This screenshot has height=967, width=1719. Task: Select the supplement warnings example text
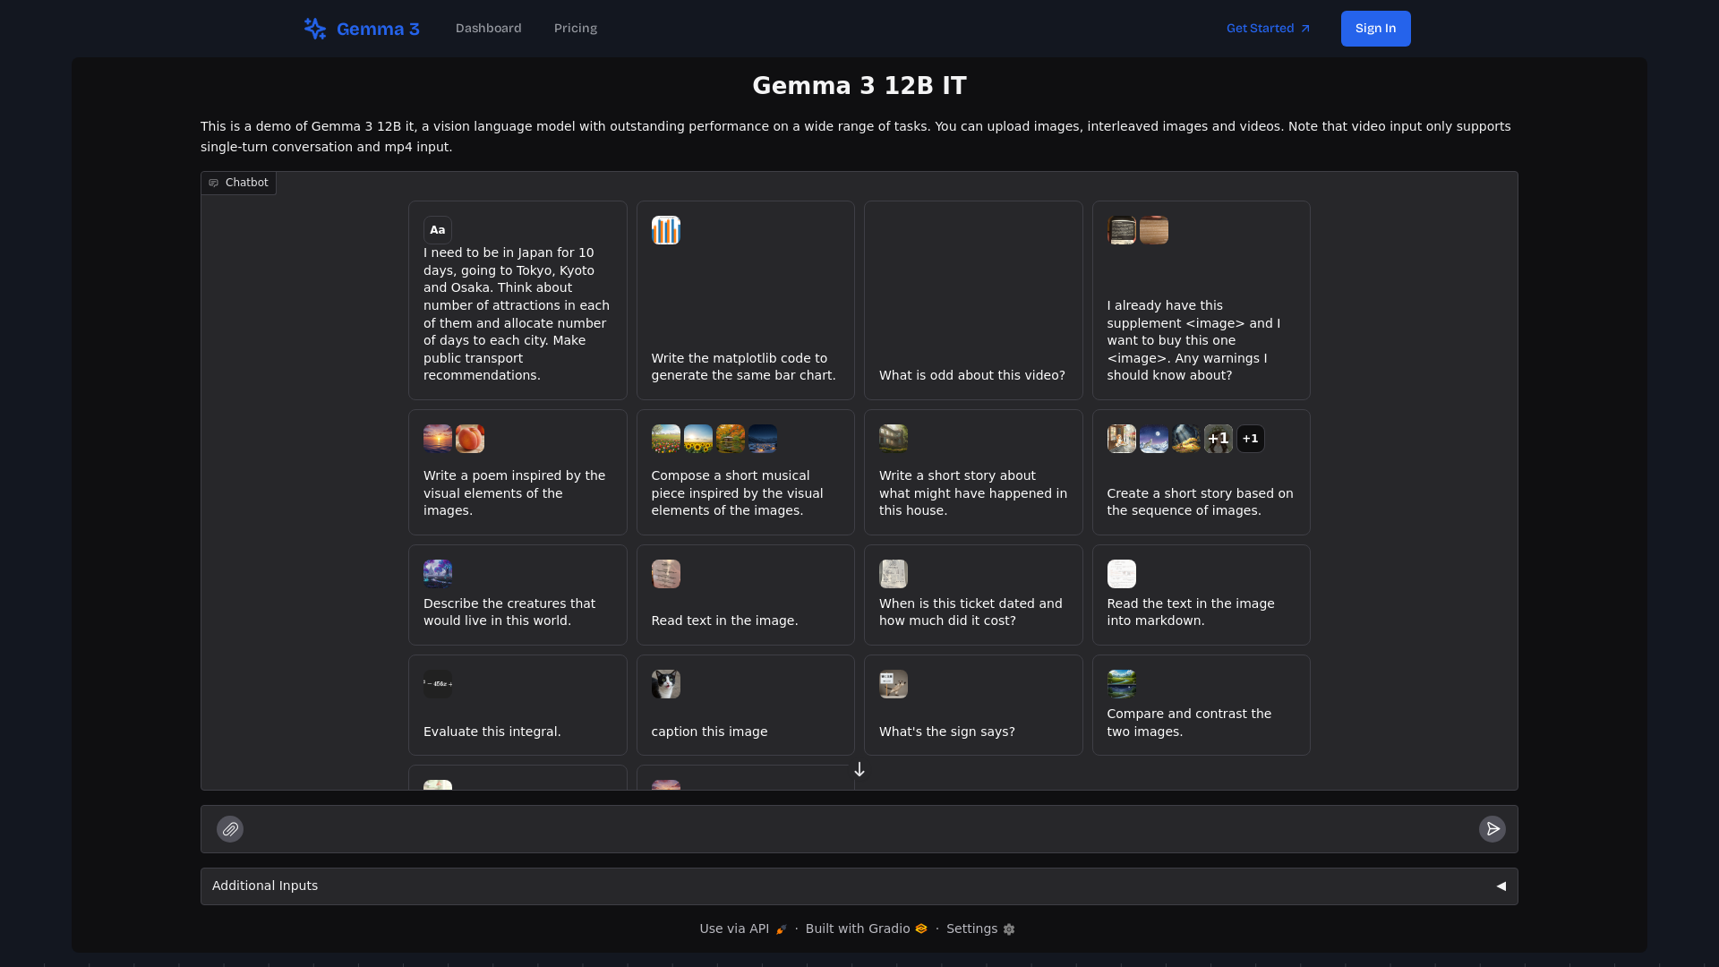(x=1194, y=341)
